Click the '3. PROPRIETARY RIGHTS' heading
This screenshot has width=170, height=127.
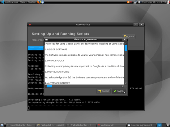(57, 72)
